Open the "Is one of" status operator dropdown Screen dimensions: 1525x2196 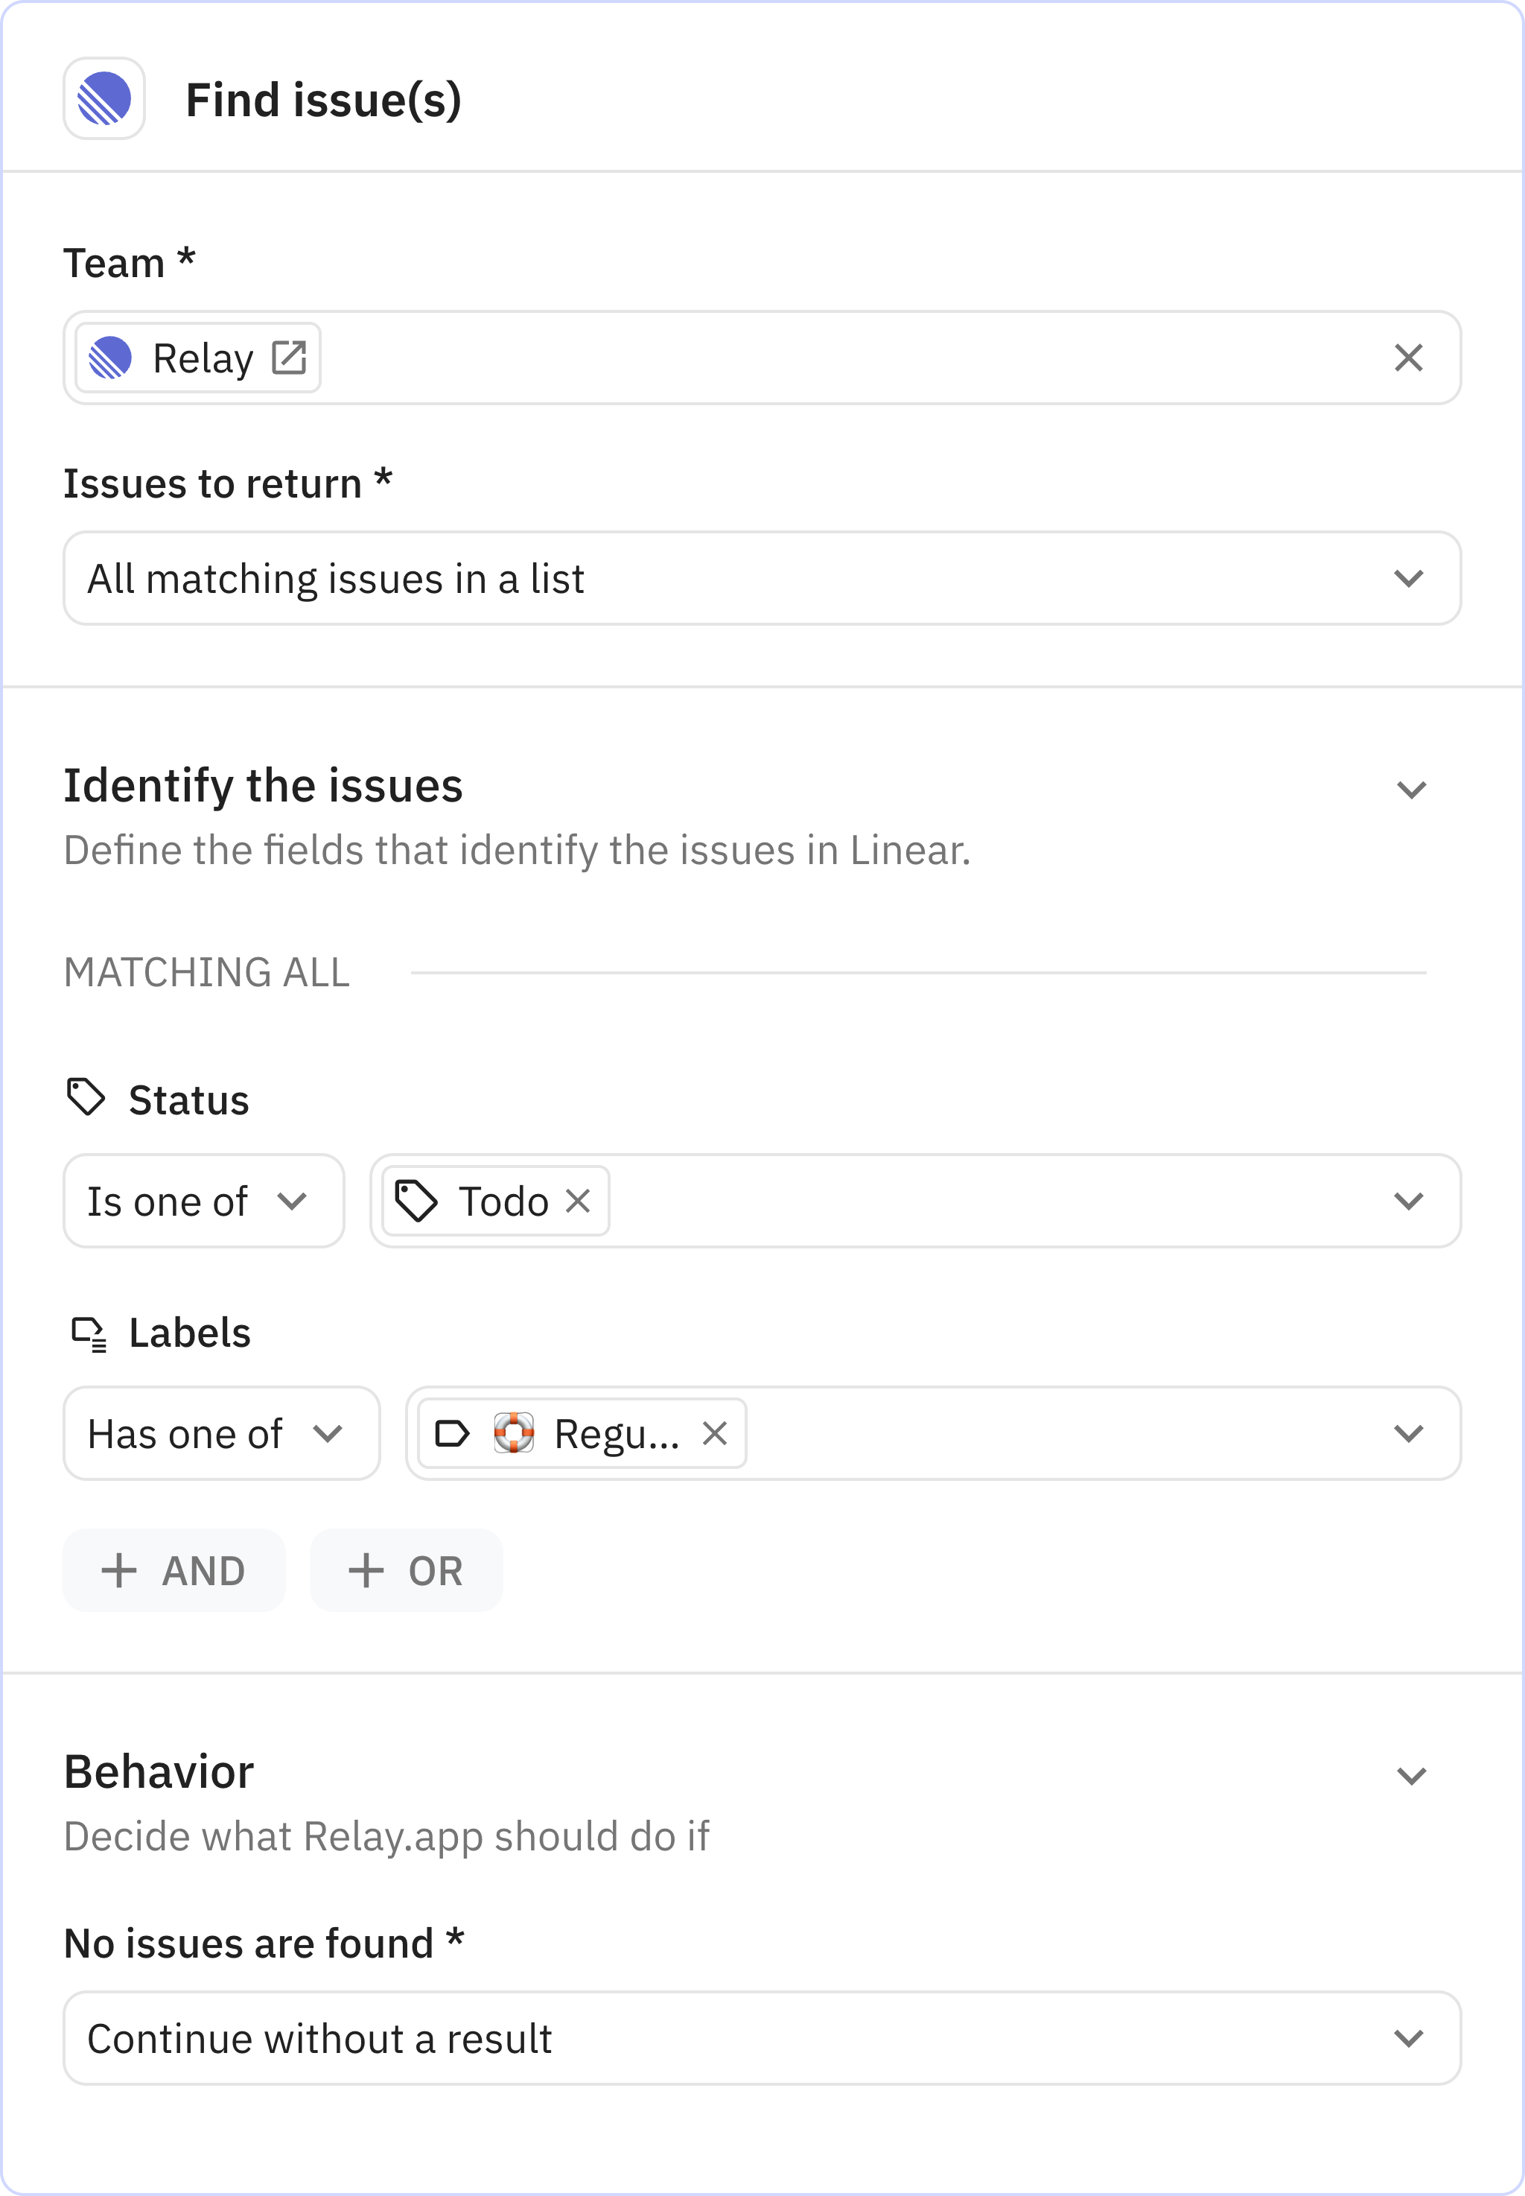(203, 1202)
